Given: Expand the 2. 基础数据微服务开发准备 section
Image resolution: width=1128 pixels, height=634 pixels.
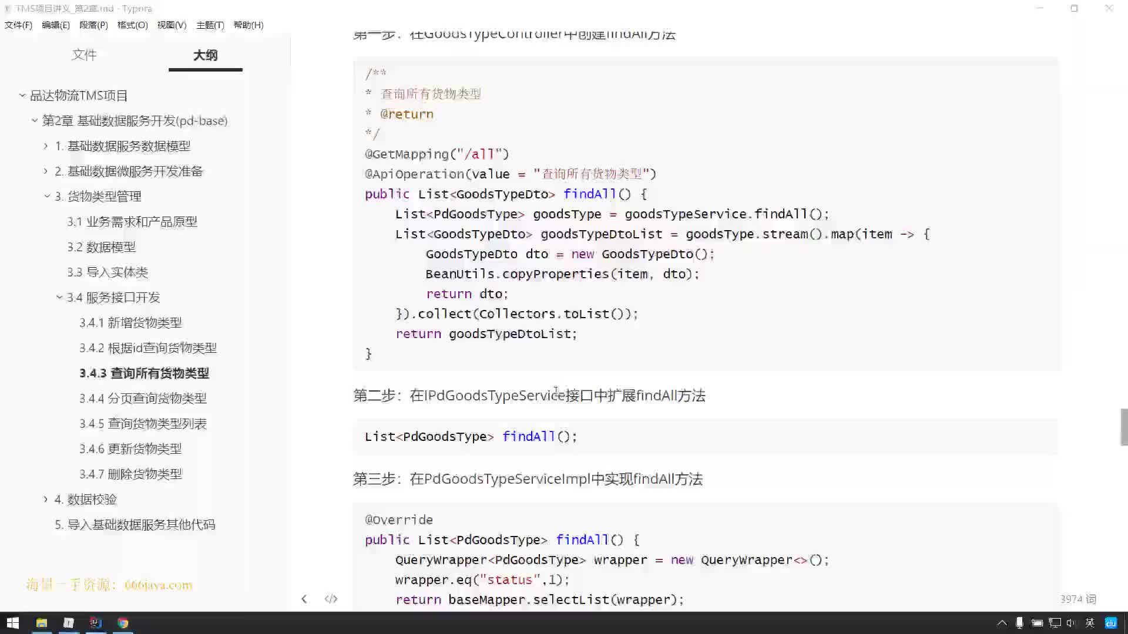Looking at the screenshot, I should (x=46, y=171).
